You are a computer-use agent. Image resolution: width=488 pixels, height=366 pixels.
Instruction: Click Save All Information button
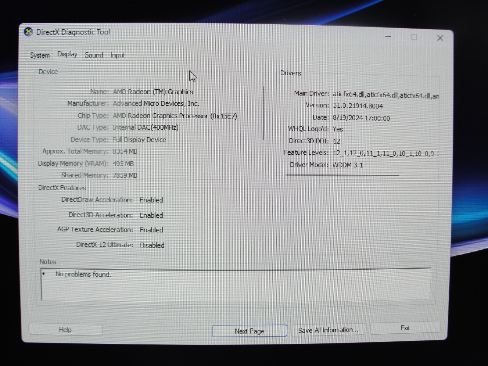pos(328,330)
